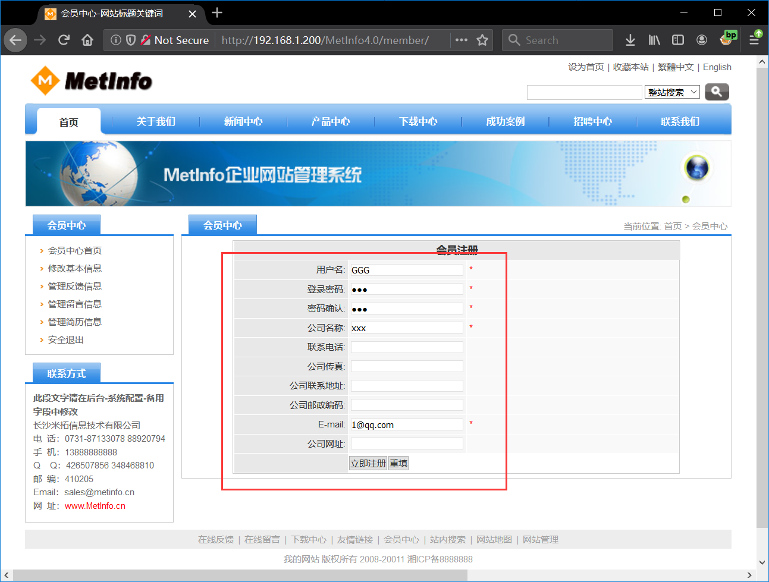The height and width of the screenshot is (582, 769).
Task: Open the 整站搜索 dropdown
Action: point(672,92)
